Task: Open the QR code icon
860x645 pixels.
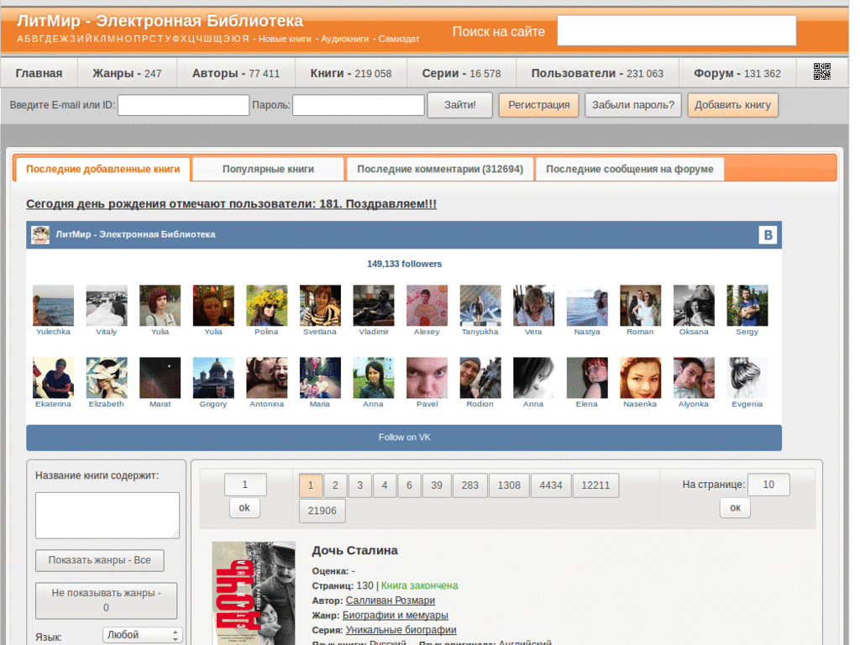Action: (821, 72)
